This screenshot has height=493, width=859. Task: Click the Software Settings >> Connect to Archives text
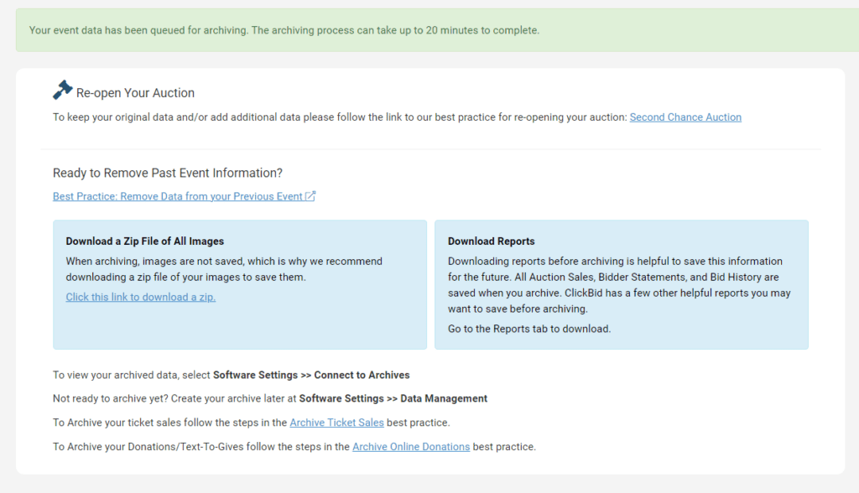[311, 375]
